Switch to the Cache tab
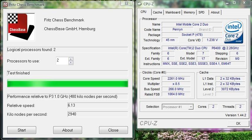The width and height of the screenshot is (252, 140). (x=157, y=12)
